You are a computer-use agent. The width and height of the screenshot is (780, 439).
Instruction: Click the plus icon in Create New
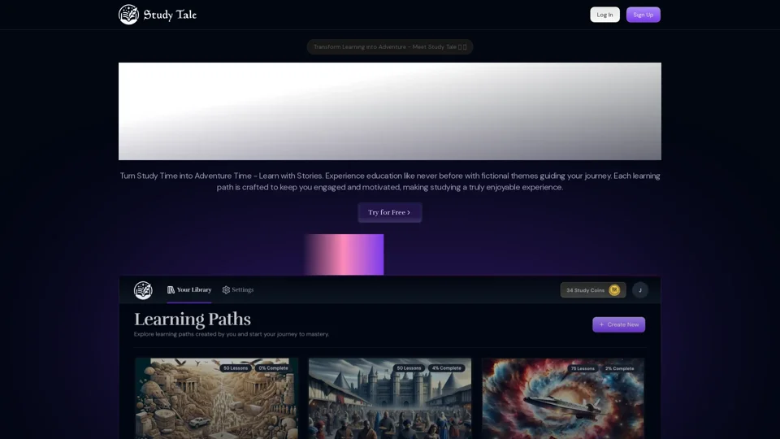[x=601, y=324]
